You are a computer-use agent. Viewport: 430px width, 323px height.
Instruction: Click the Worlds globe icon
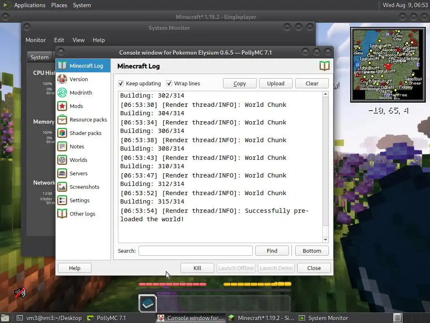tap(62, 160)
